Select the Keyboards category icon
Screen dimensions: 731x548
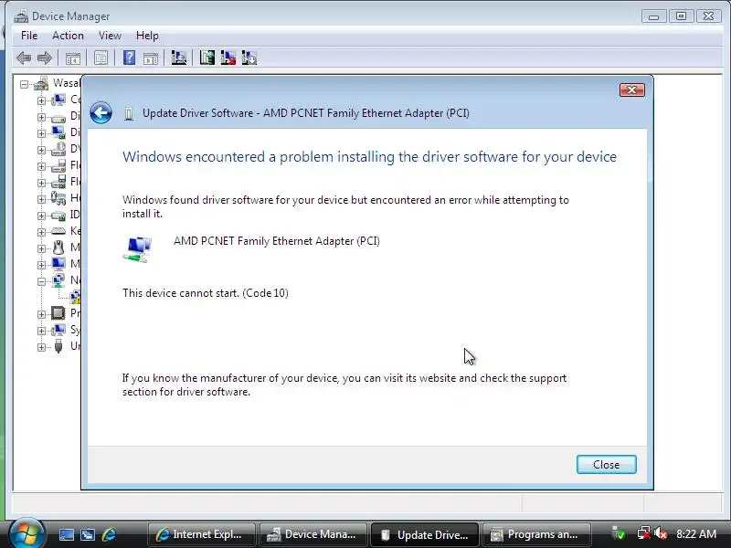[58, 231]
